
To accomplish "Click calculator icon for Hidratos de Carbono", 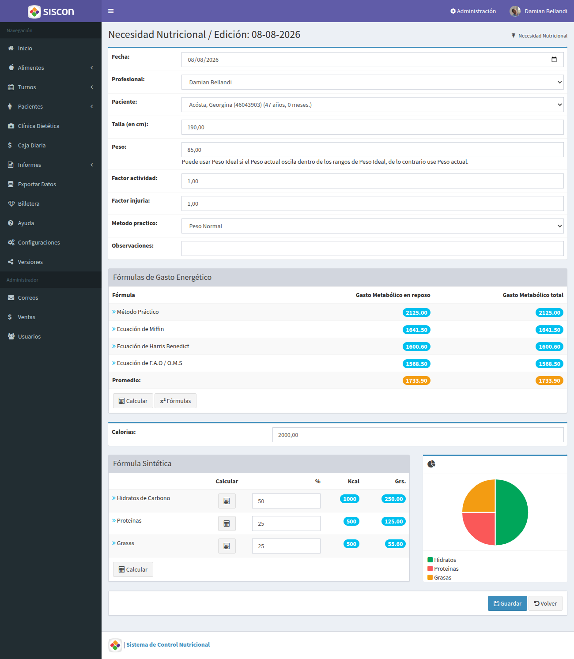I will [x=227, y=501].
